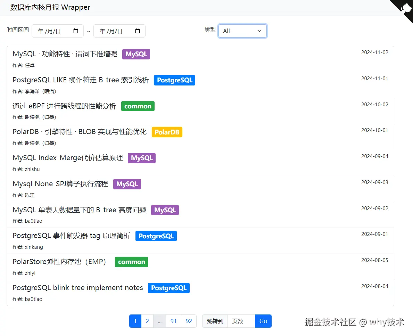
Task: Click the date 2024-09-02
Action: [x=374, y=208]
